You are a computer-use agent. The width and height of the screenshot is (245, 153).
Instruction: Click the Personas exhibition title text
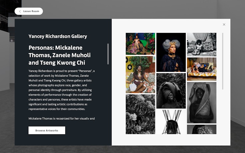pos(60,55)
